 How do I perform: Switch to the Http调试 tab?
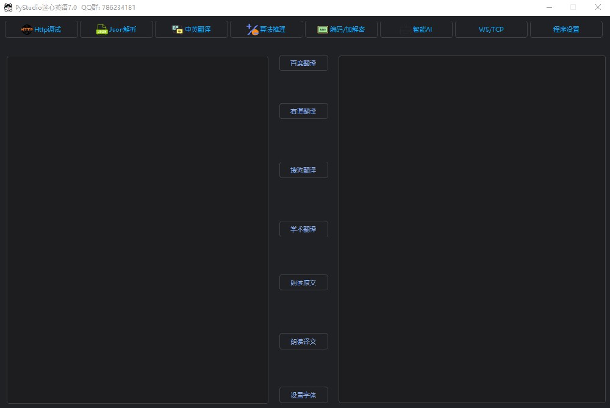pyautogui.click(x=41, y=29)
